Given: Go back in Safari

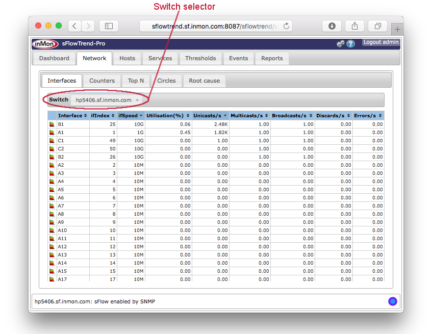Looking at the screenshot, I should pyautogui.click(x=74, y=26).
